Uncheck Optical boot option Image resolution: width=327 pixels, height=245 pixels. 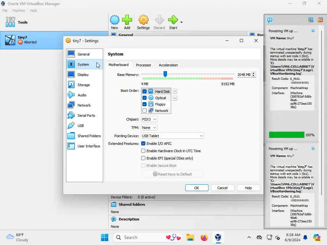(144, 98)
